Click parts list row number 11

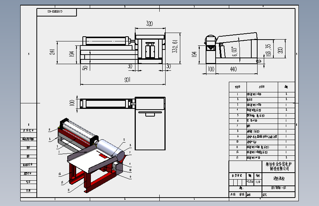(x=262, y=147)
